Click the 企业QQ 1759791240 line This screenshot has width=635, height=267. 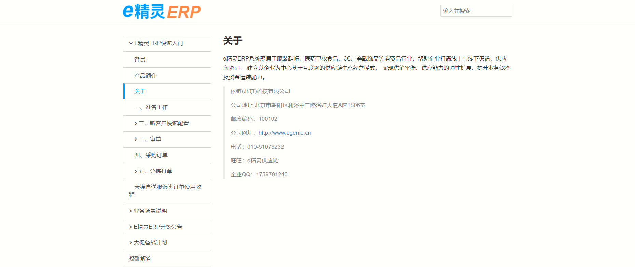[259, 175]
